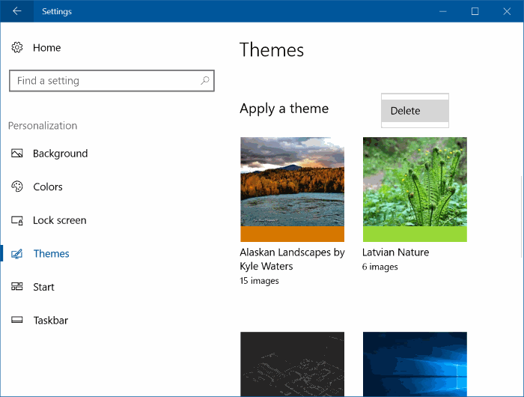Go to Taskbar personalization settings
Viewport: 524px width, 397px height.
click(x=50, y=321)
